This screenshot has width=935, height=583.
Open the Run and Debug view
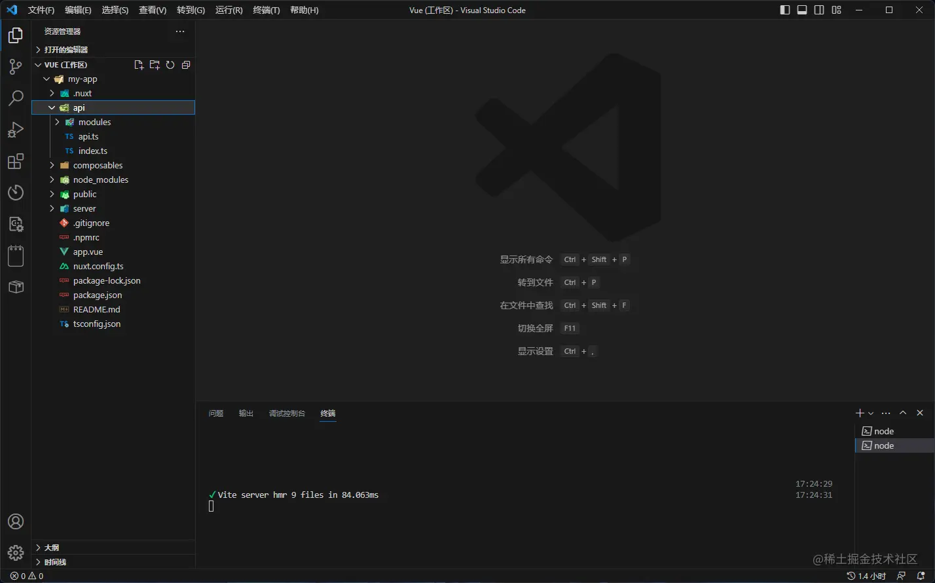pyautogui.click(x=16, y=130)
